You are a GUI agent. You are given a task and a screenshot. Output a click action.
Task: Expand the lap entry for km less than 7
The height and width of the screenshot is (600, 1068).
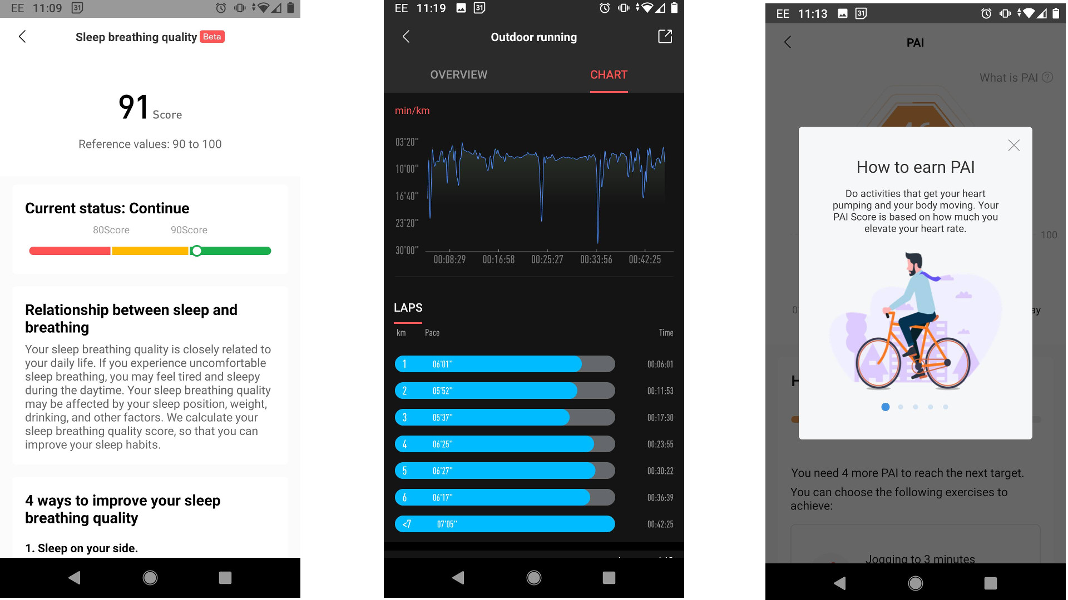click(x=504, y=524)
